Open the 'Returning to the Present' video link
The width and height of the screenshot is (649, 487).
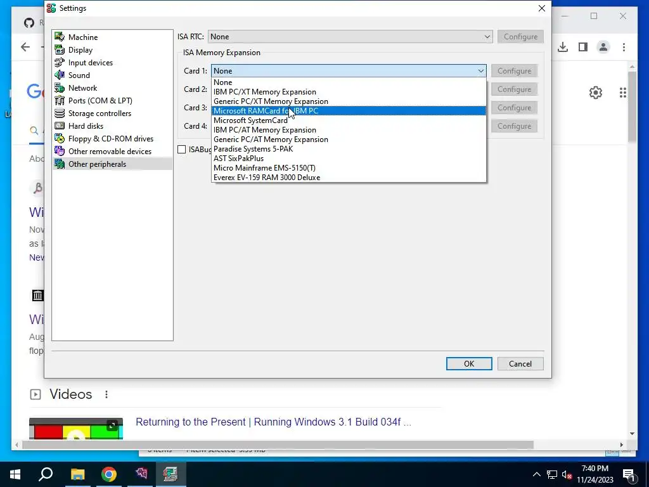273,422
